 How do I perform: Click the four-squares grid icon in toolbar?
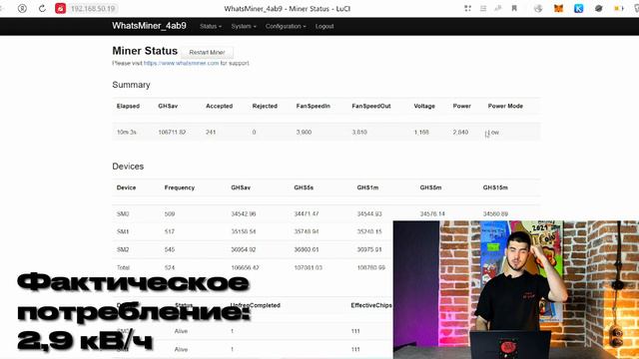pos(467,8)
